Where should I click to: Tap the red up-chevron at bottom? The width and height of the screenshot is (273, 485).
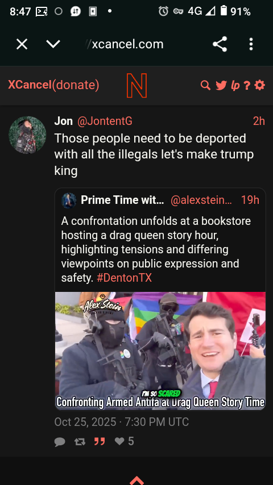pos(136,480)
